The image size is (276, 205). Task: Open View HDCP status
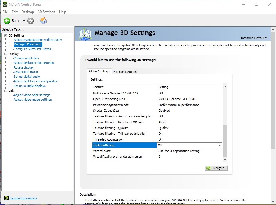click(x=26, y=72)
